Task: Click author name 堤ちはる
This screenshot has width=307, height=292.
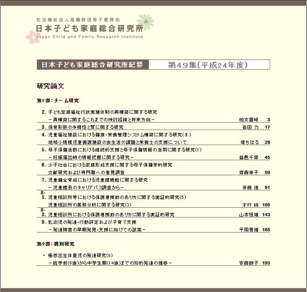Action: pyautogui.click(x=249, y=142)
